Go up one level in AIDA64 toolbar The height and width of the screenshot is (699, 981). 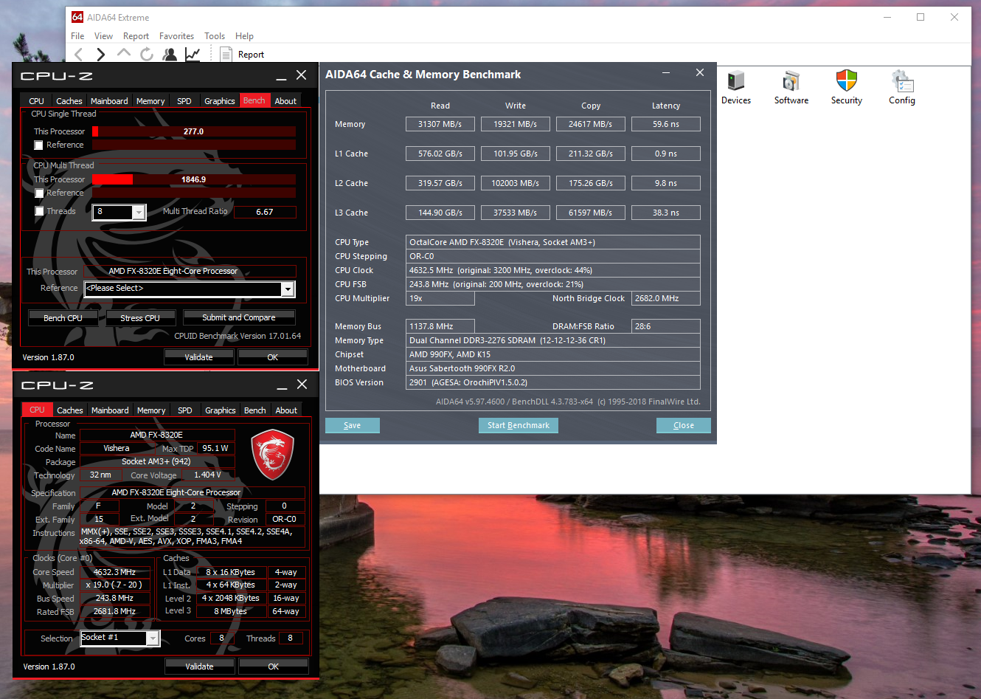(124, 53)
